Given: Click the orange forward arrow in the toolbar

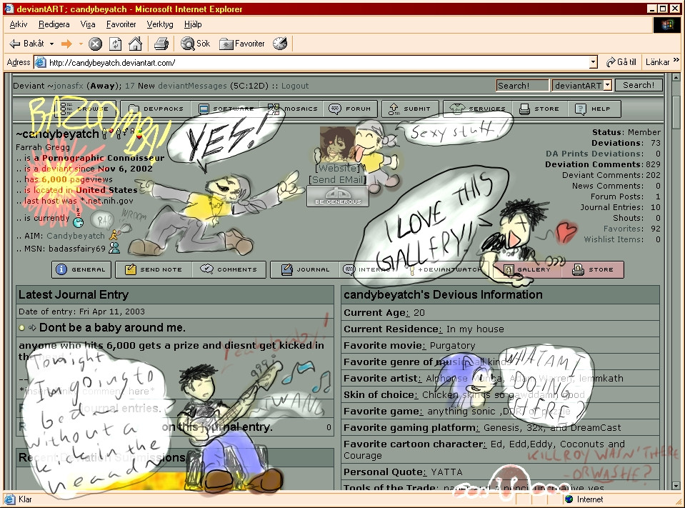Looking at the screenshot, I should click(66, 44).
